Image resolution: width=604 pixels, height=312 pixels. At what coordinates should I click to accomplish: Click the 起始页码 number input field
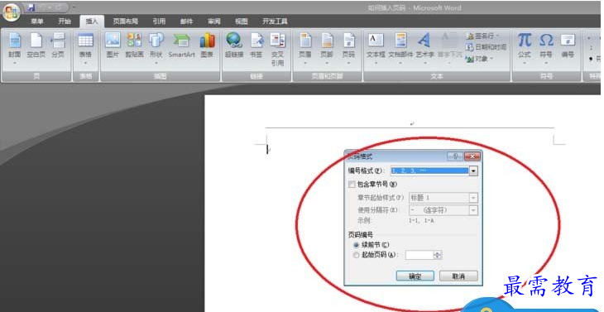click(419, 255)
